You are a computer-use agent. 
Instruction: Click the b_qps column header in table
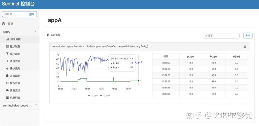(x=214, y=56)
